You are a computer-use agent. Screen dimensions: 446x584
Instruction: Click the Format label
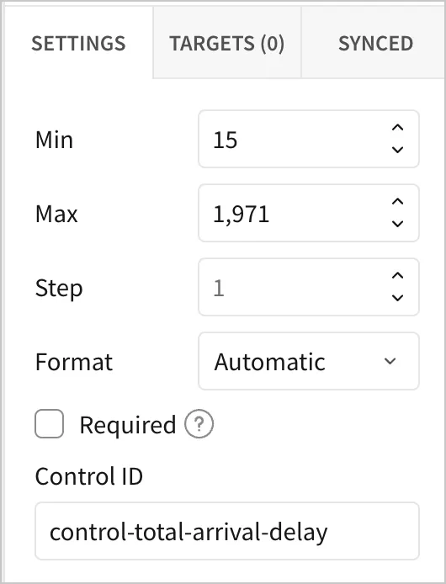[x=74, y=362]
